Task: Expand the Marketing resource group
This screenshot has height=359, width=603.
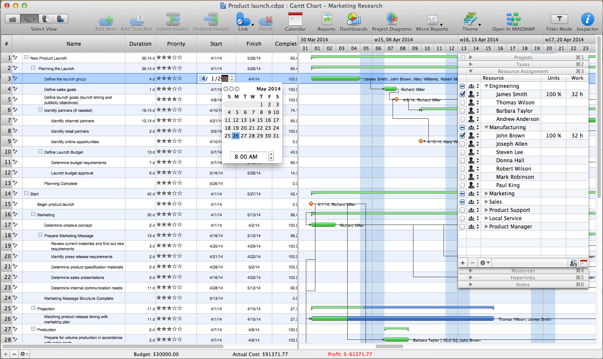Action: 486,194
